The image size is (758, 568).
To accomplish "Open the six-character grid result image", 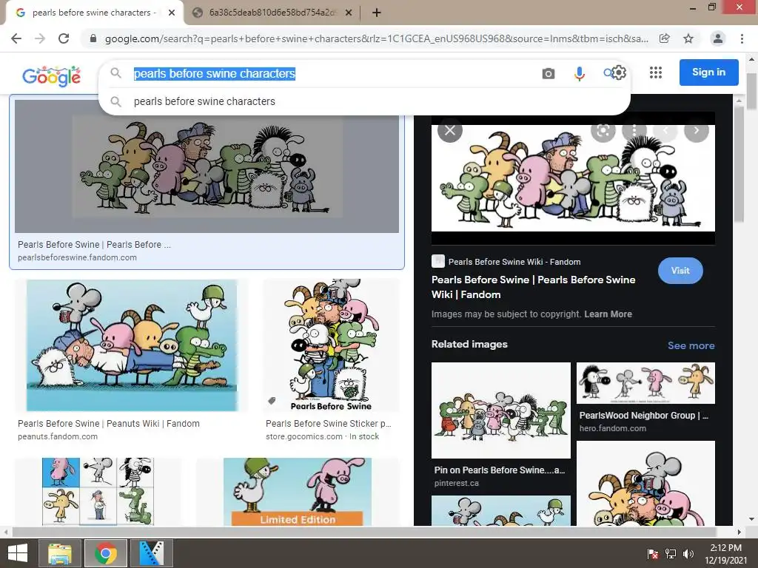I will [98, 492].
